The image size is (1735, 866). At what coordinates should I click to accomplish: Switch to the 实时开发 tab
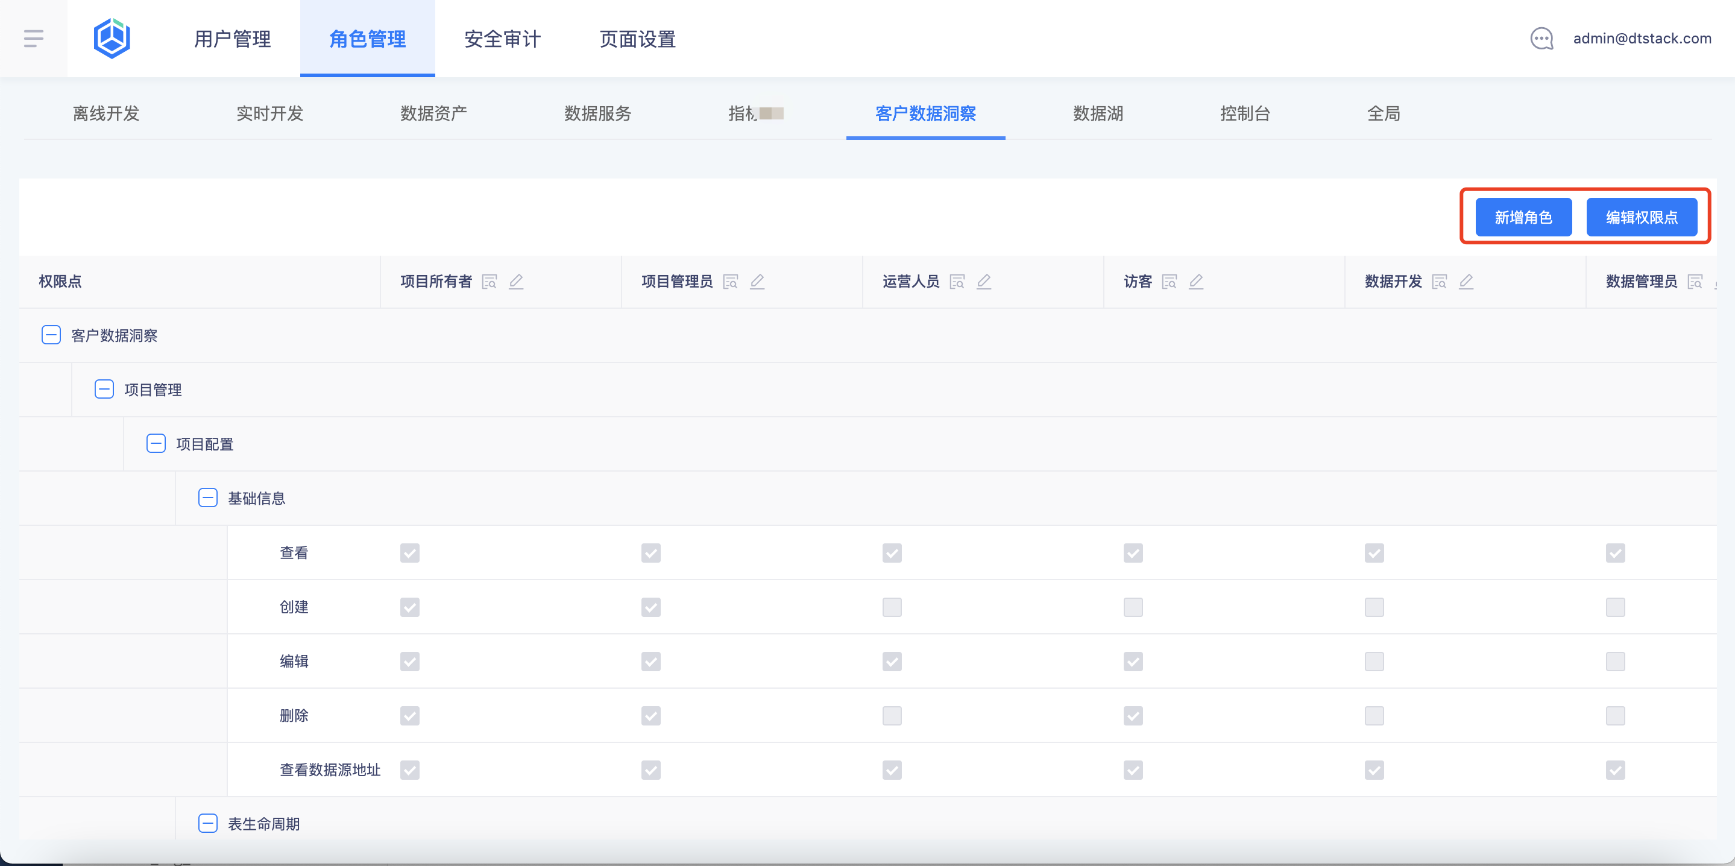(269, 113)
